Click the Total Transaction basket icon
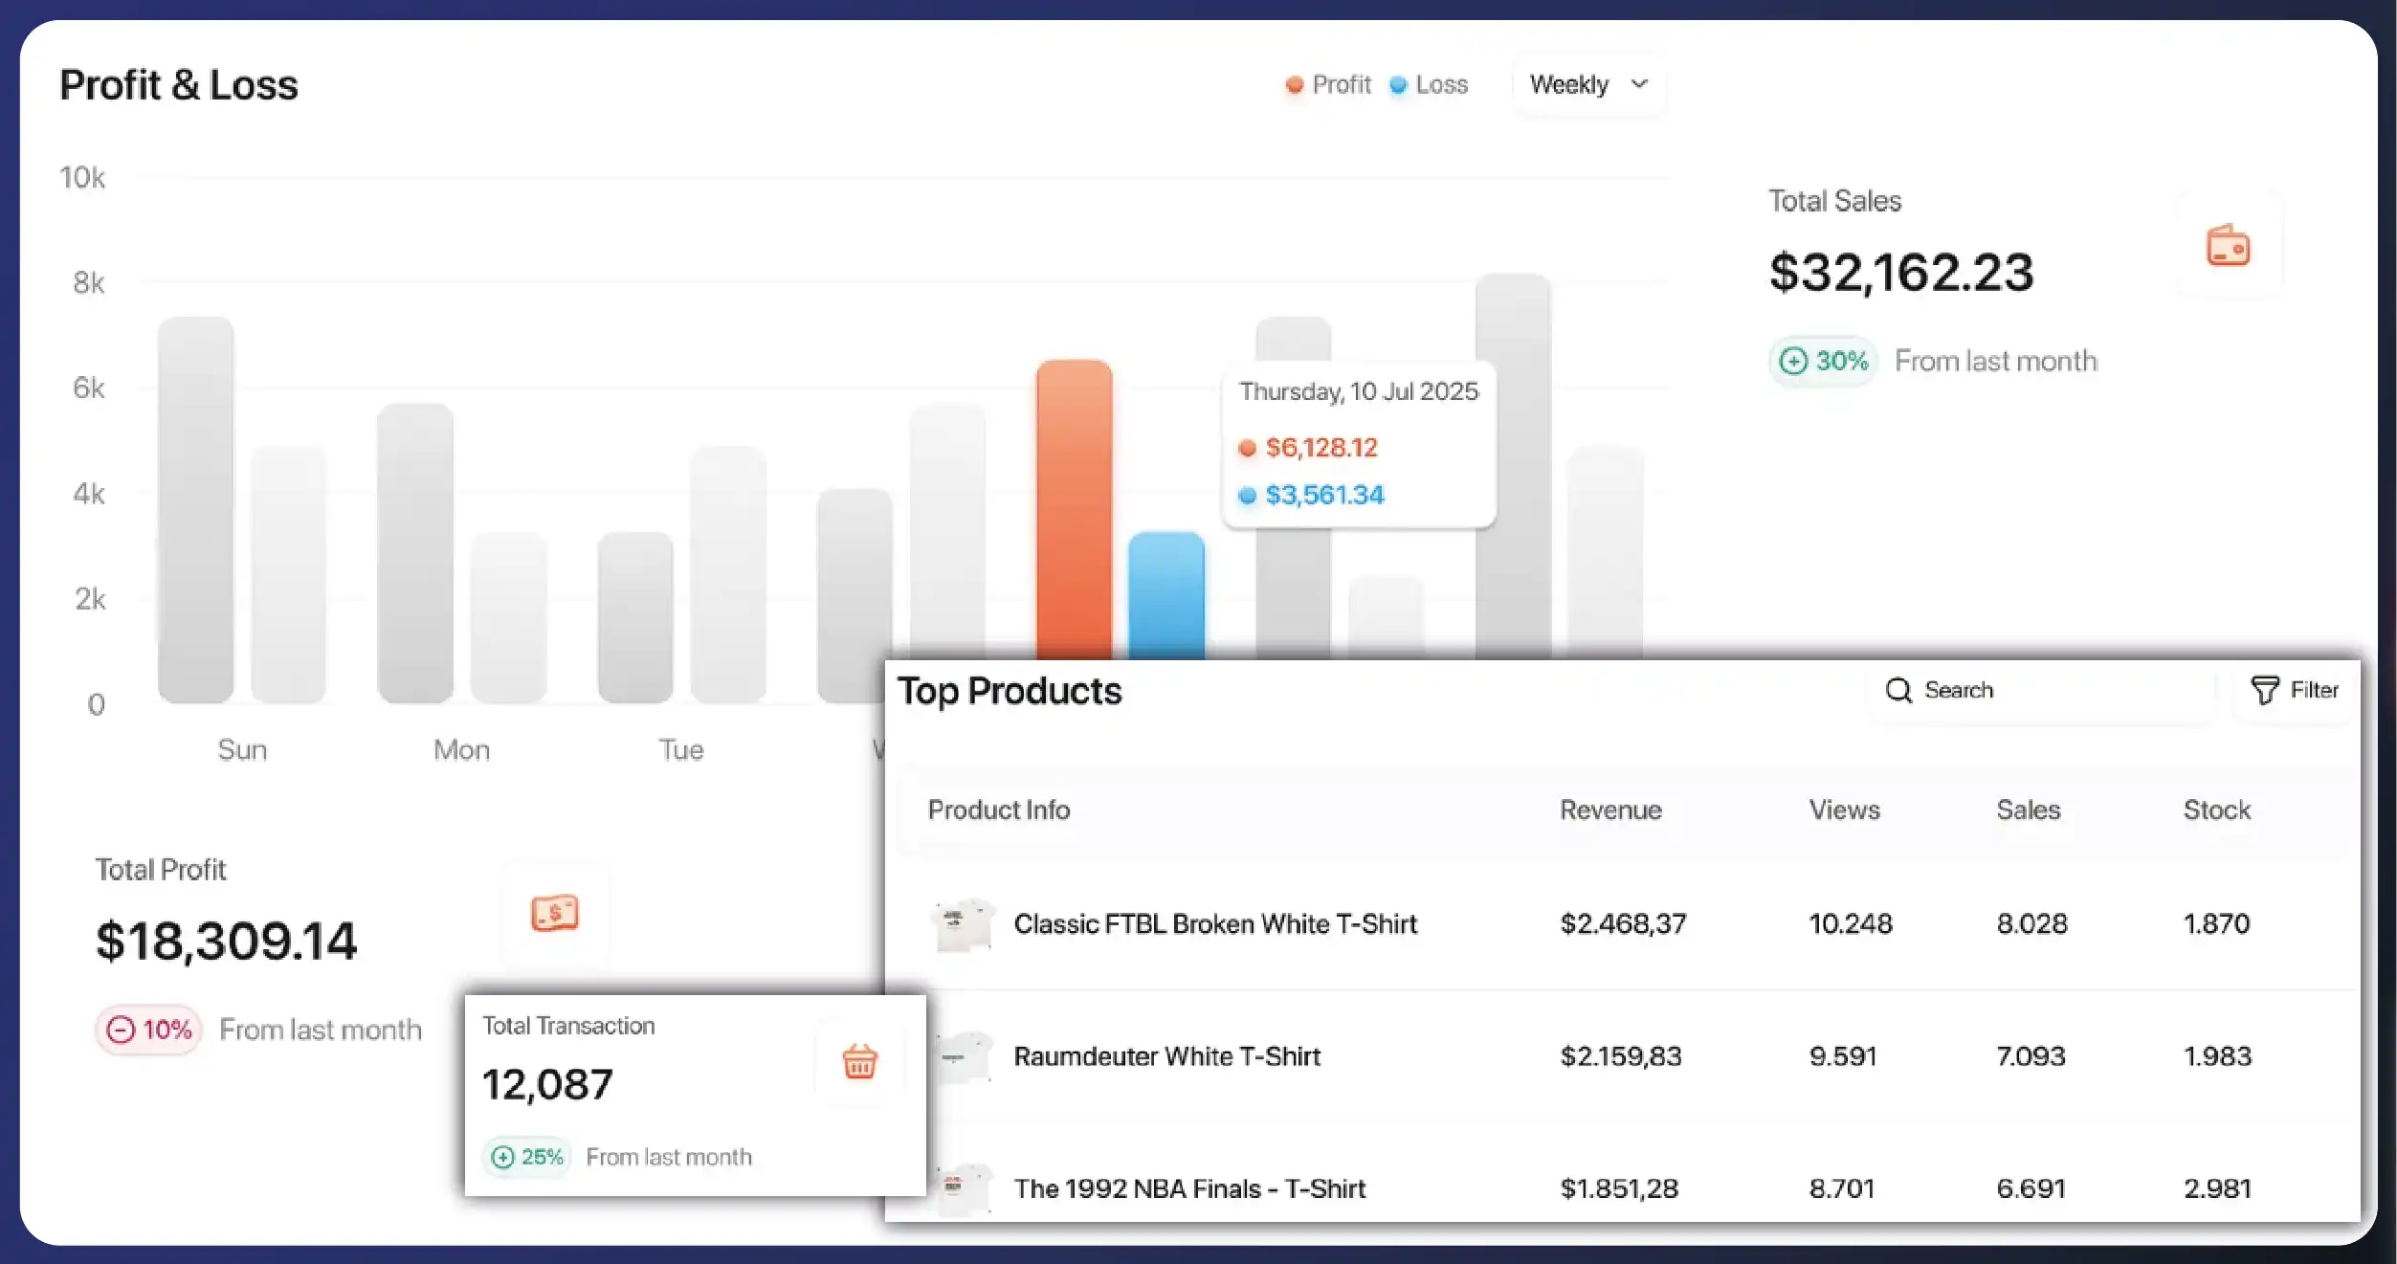2397x1264 pixels. point(858,1061)
